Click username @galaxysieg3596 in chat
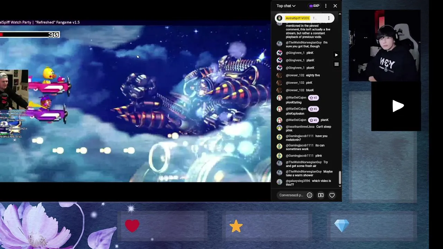This screenshot has height=249, width=443. (x=298, y=181)
